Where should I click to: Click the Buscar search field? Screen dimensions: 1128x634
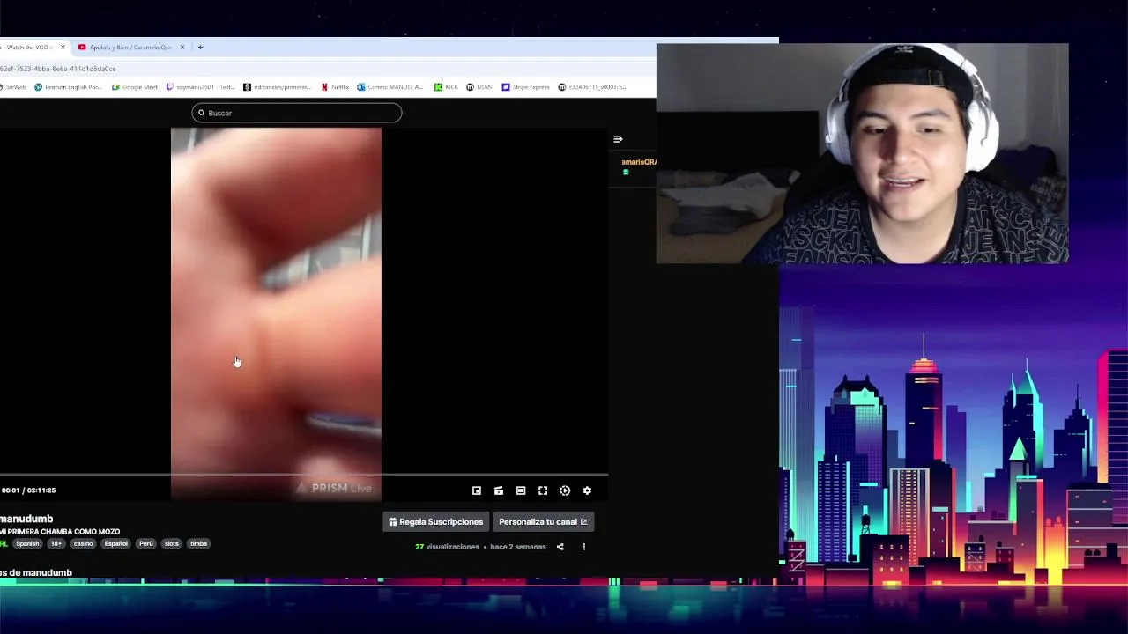297,113
